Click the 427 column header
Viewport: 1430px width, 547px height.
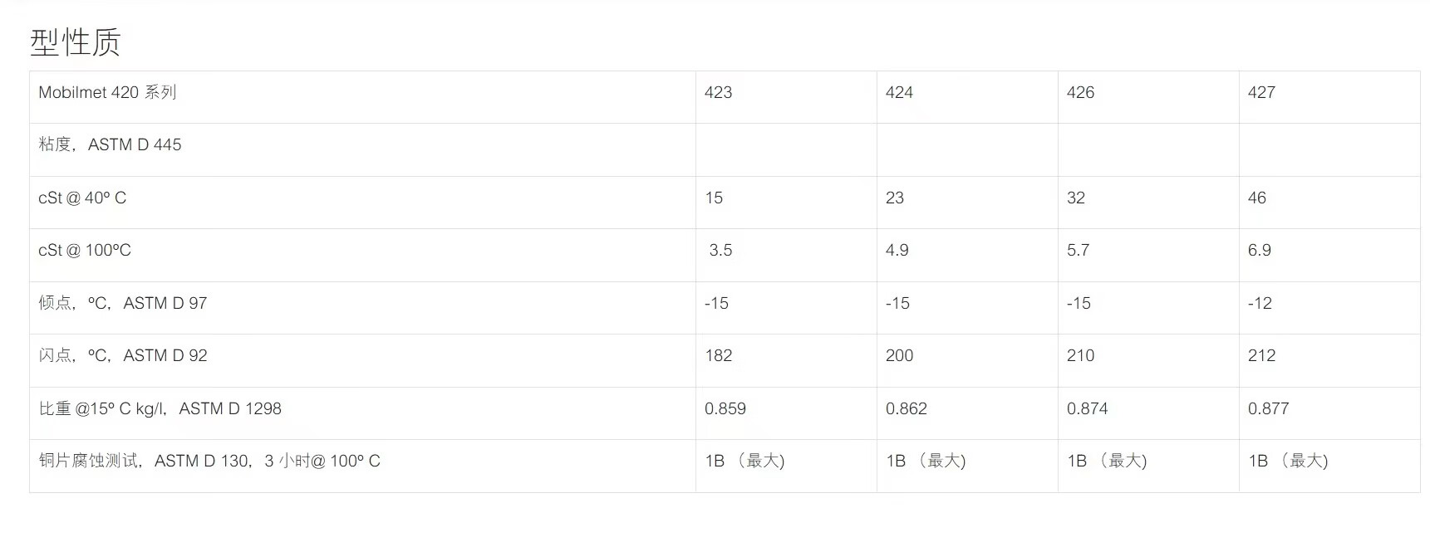(1261, 92)
